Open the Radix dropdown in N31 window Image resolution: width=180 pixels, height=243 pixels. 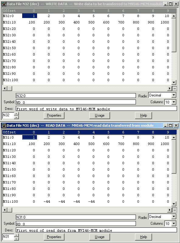pyautogui.click(x=174, y=217)
